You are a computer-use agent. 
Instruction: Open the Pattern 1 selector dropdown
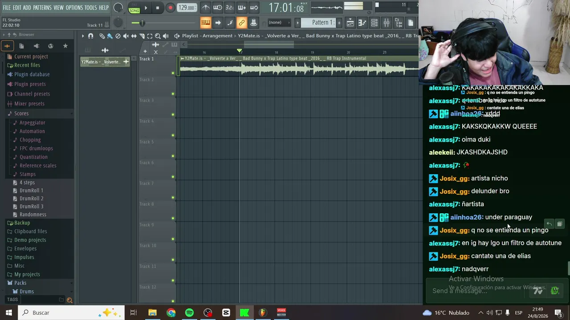click(x=318, y=23)
